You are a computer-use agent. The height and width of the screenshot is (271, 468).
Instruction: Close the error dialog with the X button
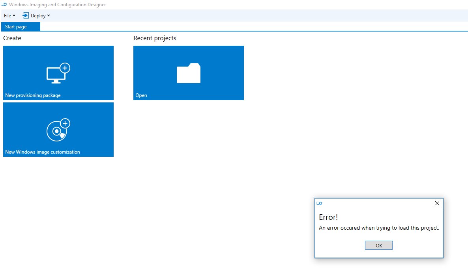pyautogui.click(x=437, y=203)
